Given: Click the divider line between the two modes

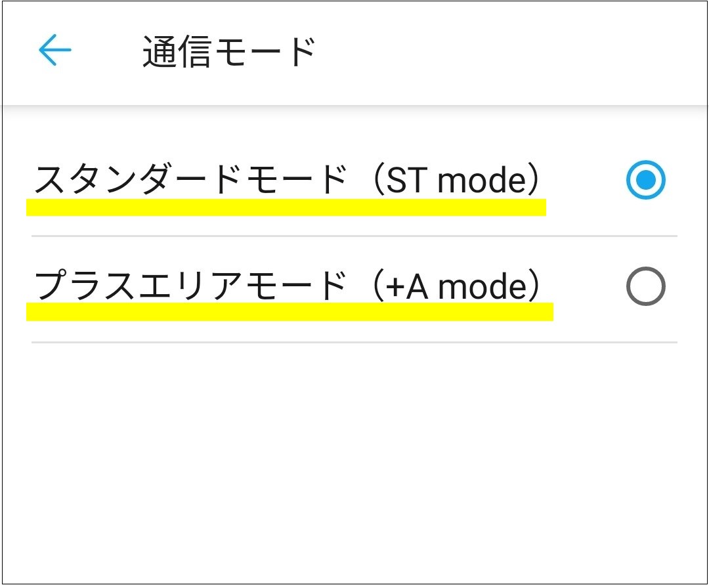Looking at the screenshot, I should pos(354,236).
